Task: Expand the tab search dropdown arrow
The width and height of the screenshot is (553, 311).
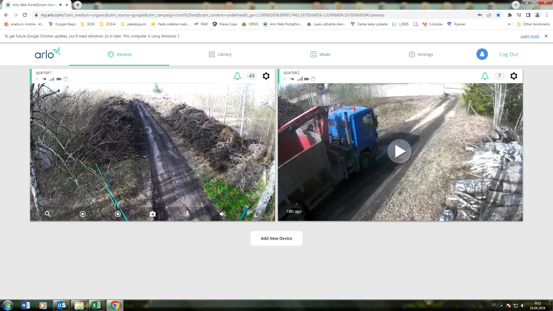Action: point(516,5)
